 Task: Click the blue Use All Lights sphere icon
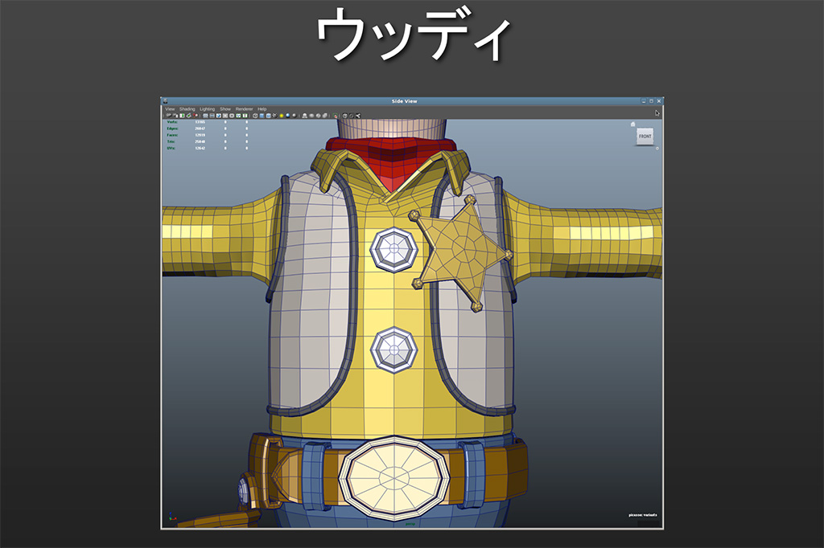[288, 116]
